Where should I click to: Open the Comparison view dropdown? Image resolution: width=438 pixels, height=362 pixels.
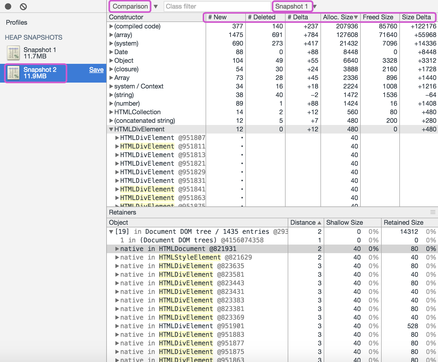(x=156, y=6)
